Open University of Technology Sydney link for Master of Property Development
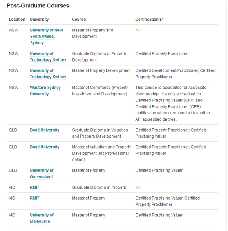Screen dimensions: 228x231 48,74
